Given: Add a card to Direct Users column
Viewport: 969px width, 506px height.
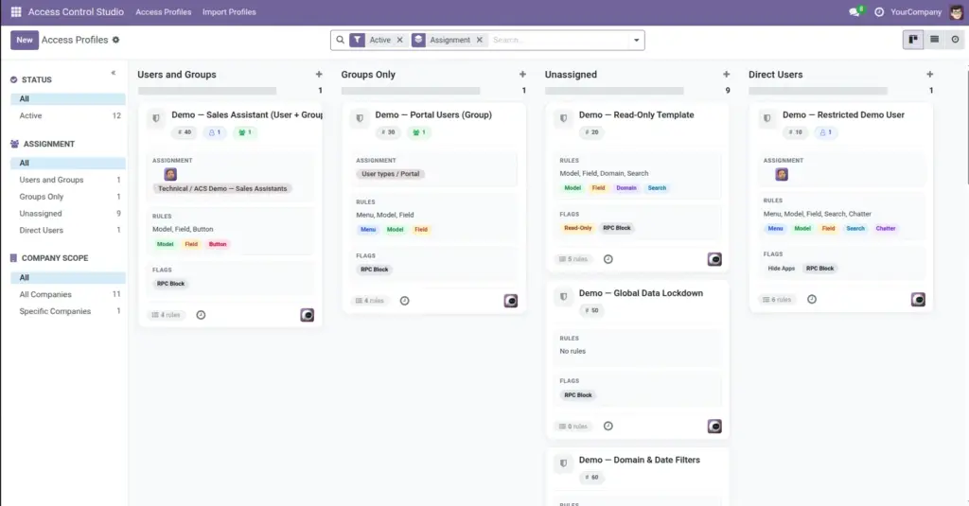Looking at the screenshot, I should (930, 74).
